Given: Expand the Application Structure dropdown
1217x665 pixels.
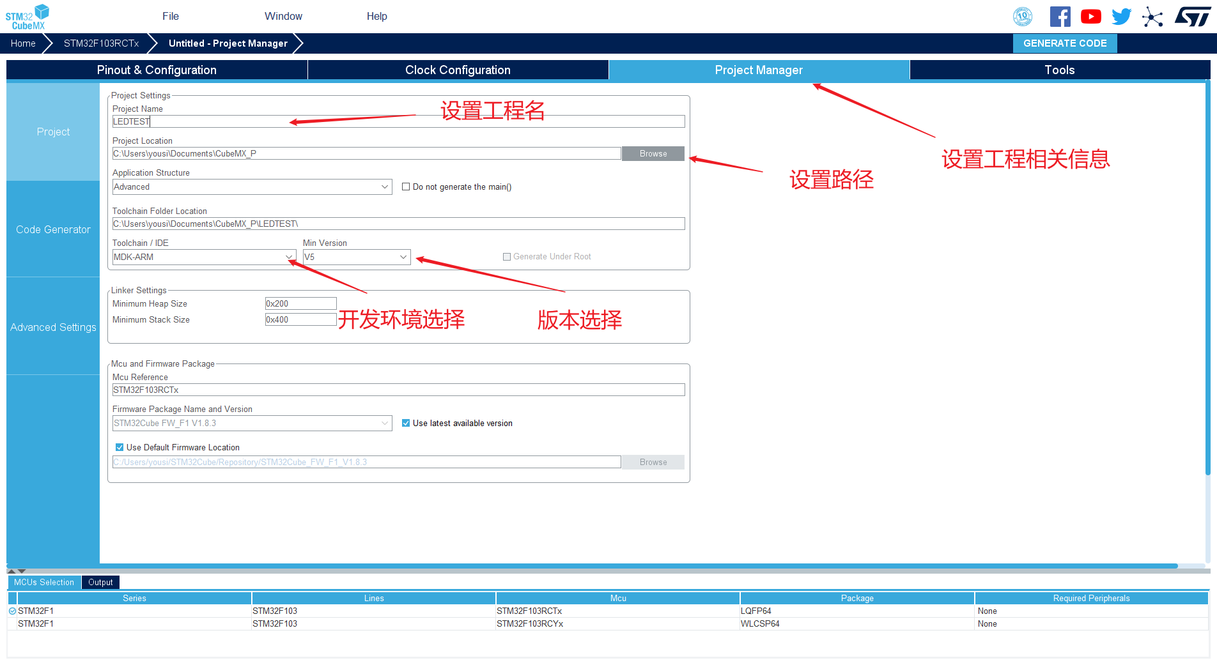Looking at the screenshot, I should pyautogui.click(x=252, y=187).
